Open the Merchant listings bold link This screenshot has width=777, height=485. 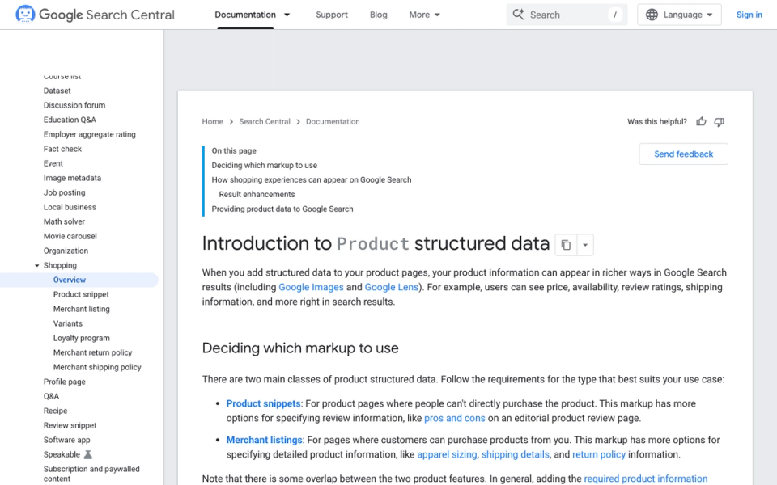pos(264,440)
